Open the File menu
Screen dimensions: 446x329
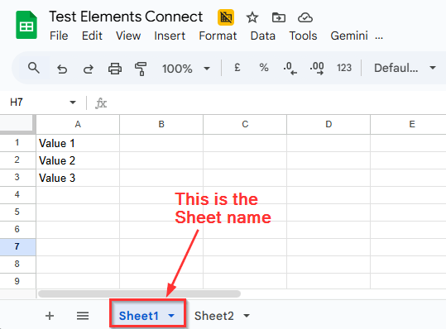pyautogui.click(x=59, y=36)
